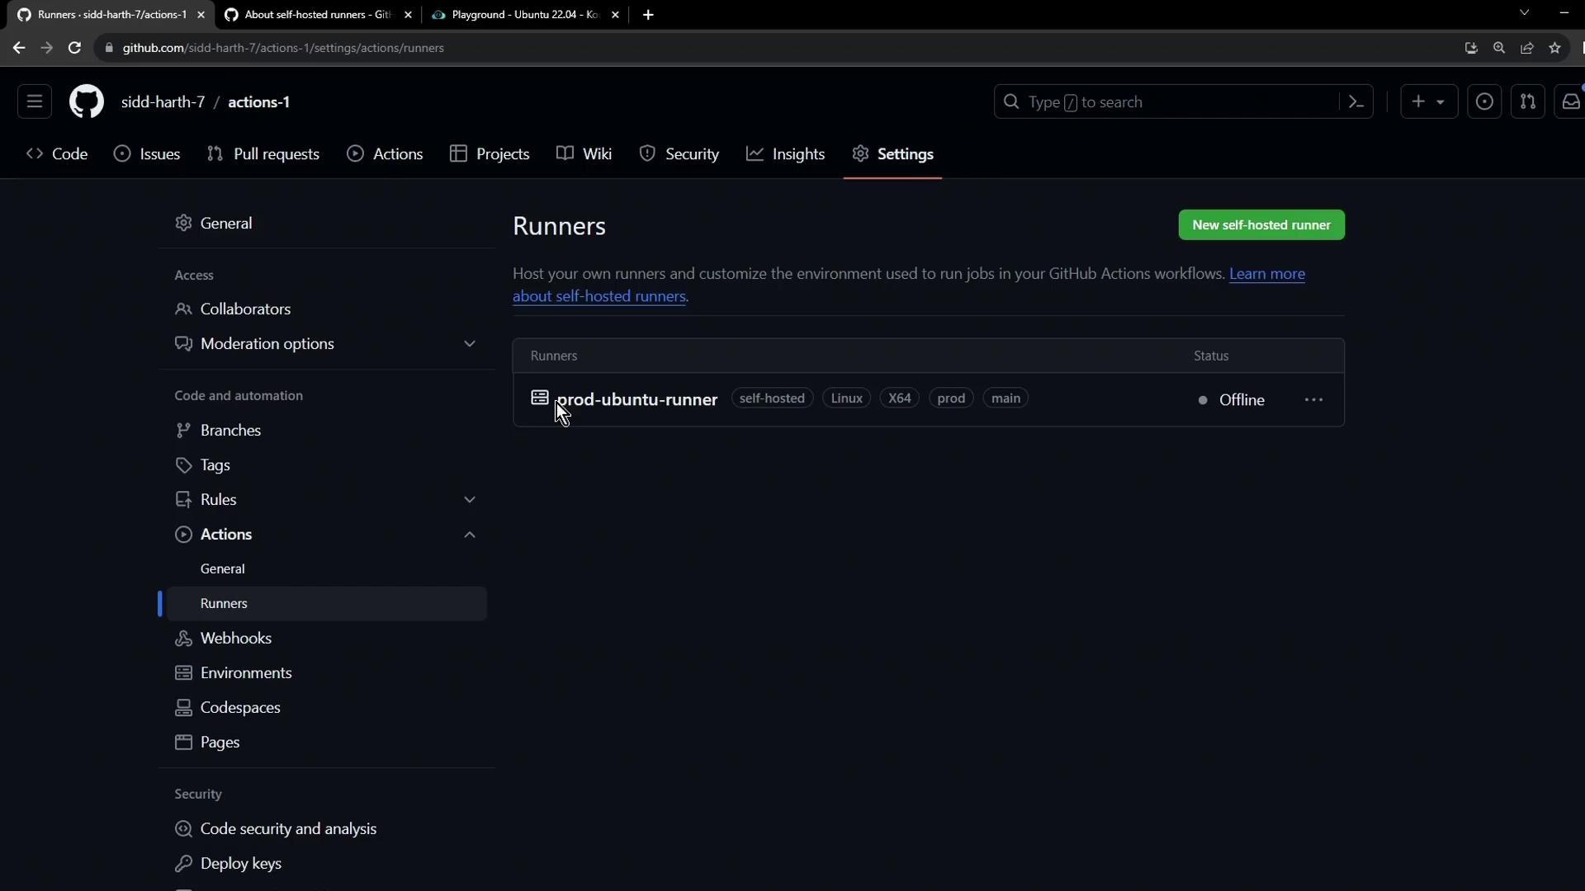Open pull requests icon in top header

[x=1527, y=102]
